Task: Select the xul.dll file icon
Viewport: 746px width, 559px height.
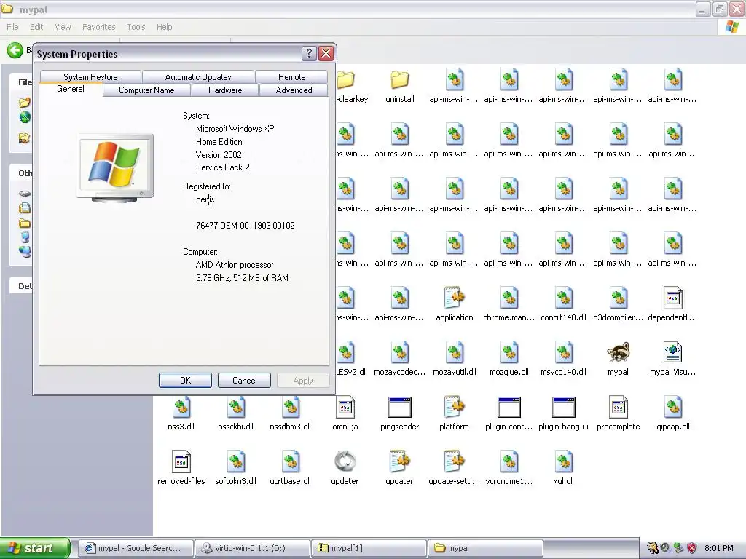Action: tap(563, 461)
